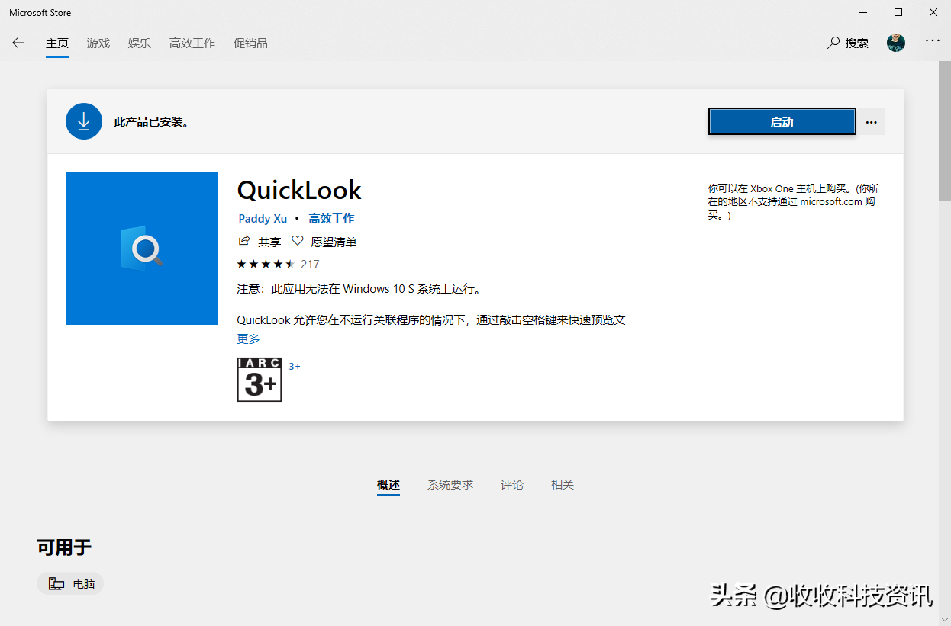This screenshot has width=951, height=626.
Task: Select the 系统要求 section tab
Action: [450, 484]
